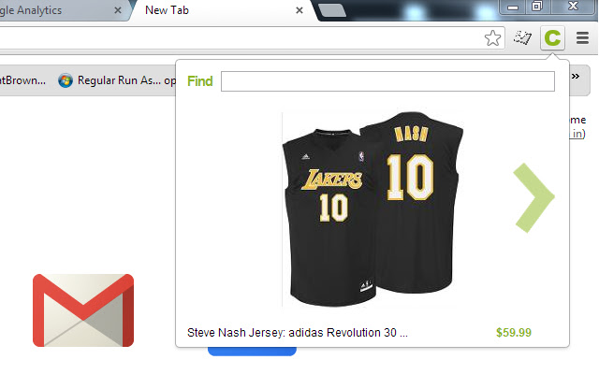This screenshot has height=374, width=599.
Task: Open the Steve Nash Jersey product title
Action: (x=298, y=333)
